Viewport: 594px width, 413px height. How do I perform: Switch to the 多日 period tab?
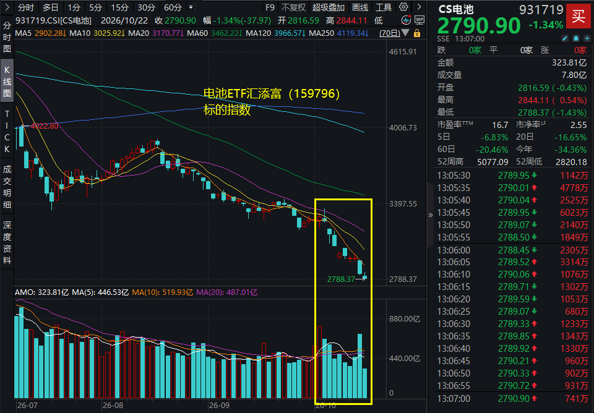(x=50, y=7)
